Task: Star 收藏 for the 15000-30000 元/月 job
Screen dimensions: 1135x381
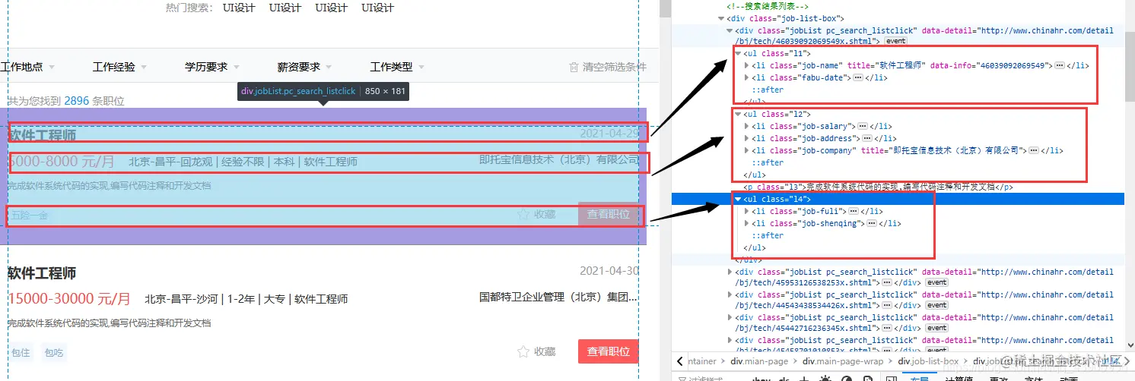Action: click(536, 351)
